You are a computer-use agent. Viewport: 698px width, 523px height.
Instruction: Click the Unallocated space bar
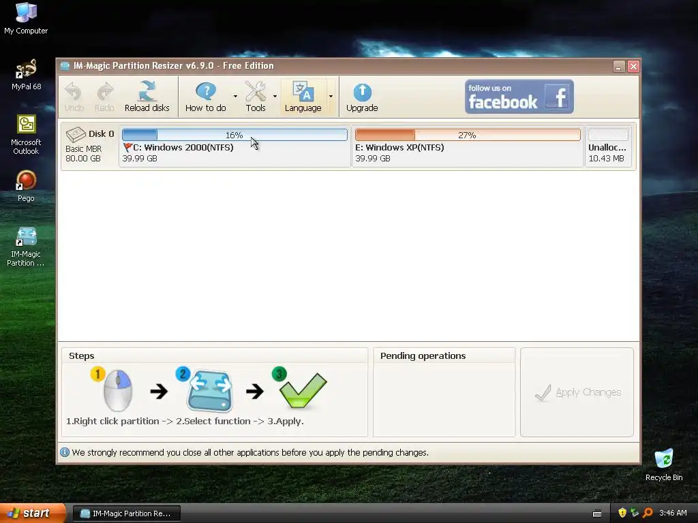click(x=608, y=135)
